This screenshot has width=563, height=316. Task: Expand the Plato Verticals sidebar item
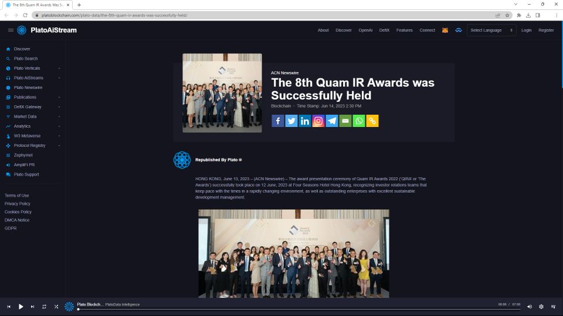(x=32, y=68)
